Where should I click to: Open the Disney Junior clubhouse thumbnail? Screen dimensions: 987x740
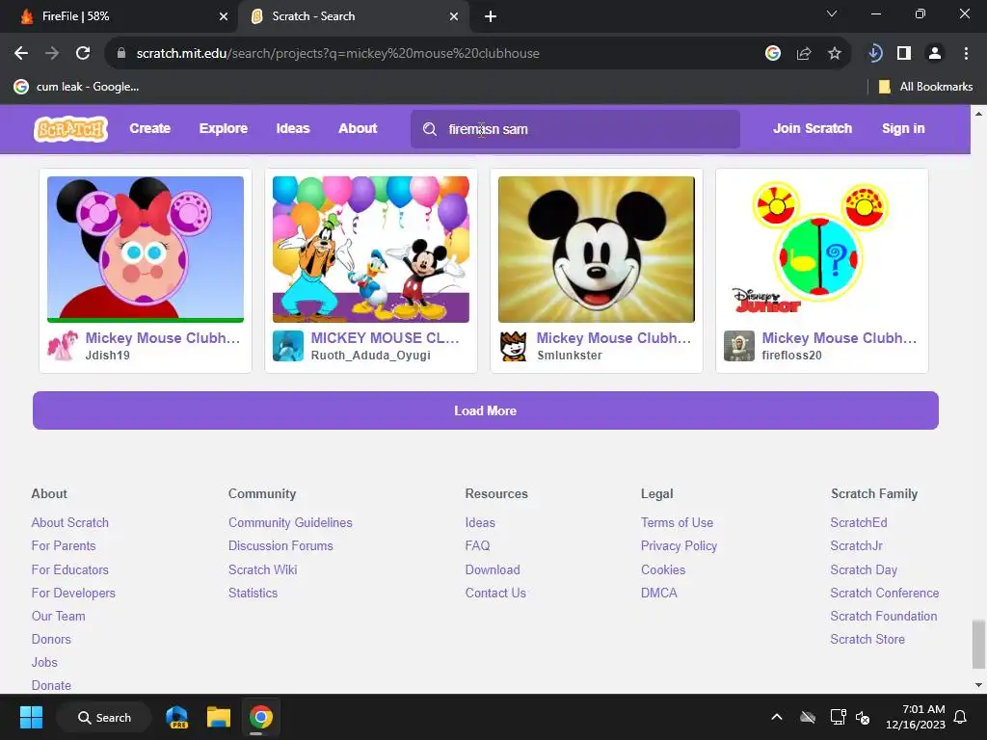(822, 250)
